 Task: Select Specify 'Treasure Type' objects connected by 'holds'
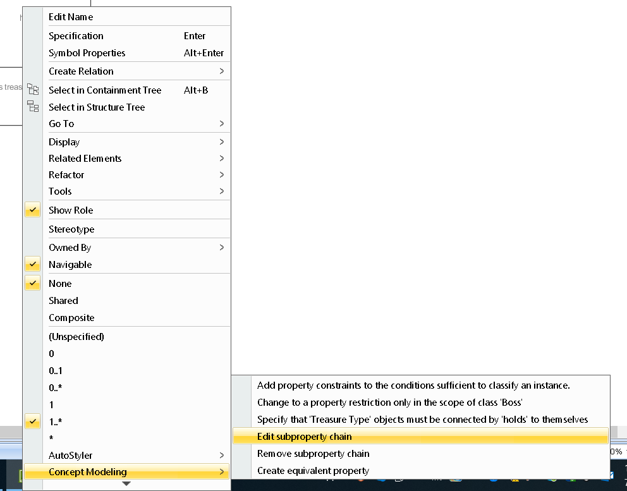pyautogui.click(x=420, y=420)
